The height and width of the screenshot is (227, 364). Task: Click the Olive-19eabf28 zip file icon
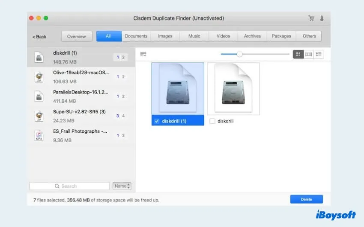[39, 77]
